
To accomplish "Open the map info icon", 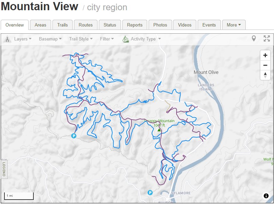I will [x=266, y=196].
